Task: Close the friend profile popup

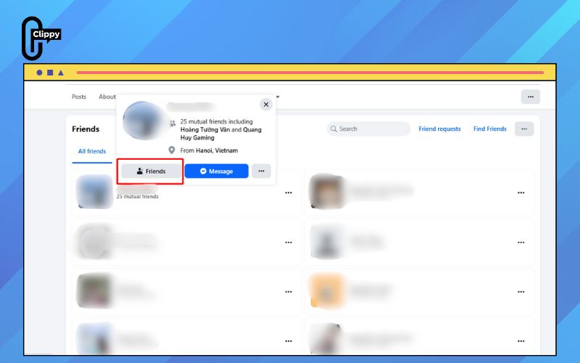Action: pyautogui.click(x=266, y=105)
